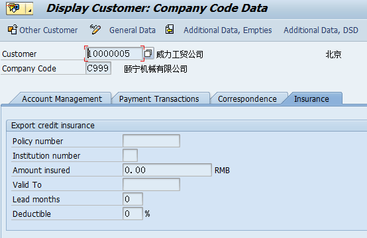
Task: Open the Customer search help icon
Action: pyautogui.click(x=148, y=54)
